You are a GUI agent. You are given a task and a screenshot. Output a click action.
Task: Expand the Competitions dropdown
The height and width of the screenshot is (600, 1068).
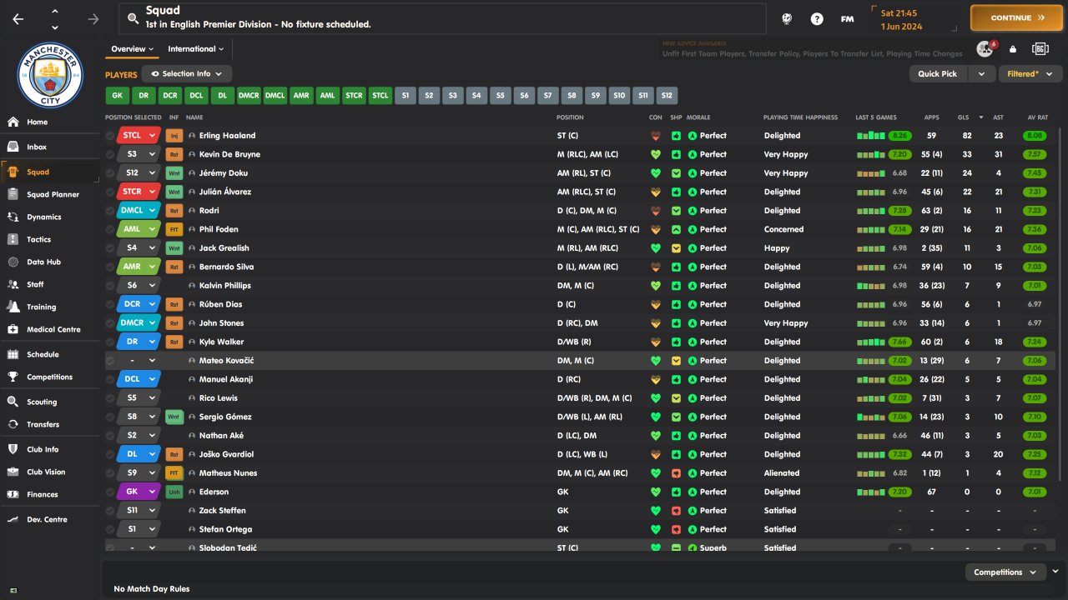[x=1005, y=572]
